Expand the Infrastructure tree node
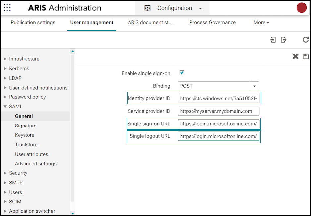Screen dimensions: 311x216 tap(5, 59)
